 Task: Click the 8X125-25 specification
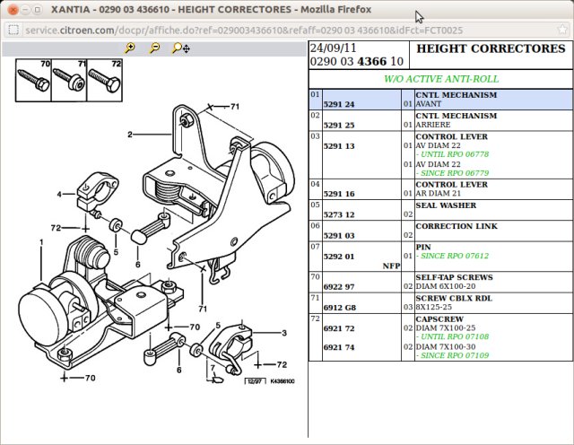[434, 308]
